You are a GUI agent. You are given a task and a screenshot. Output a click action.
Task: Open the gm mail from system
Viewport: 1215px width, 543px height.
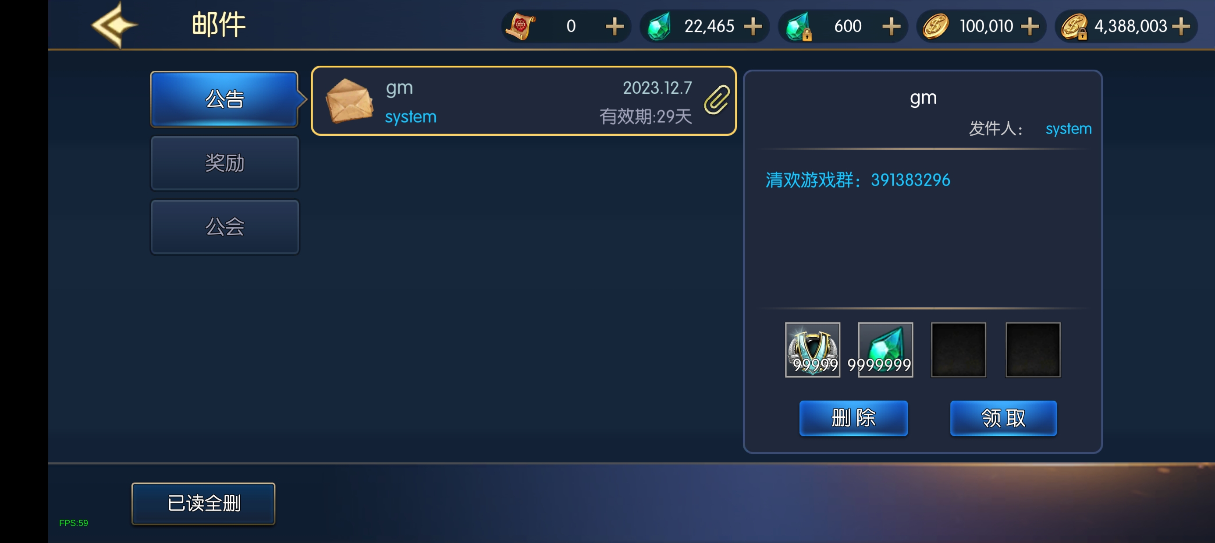tap(523, 101)
